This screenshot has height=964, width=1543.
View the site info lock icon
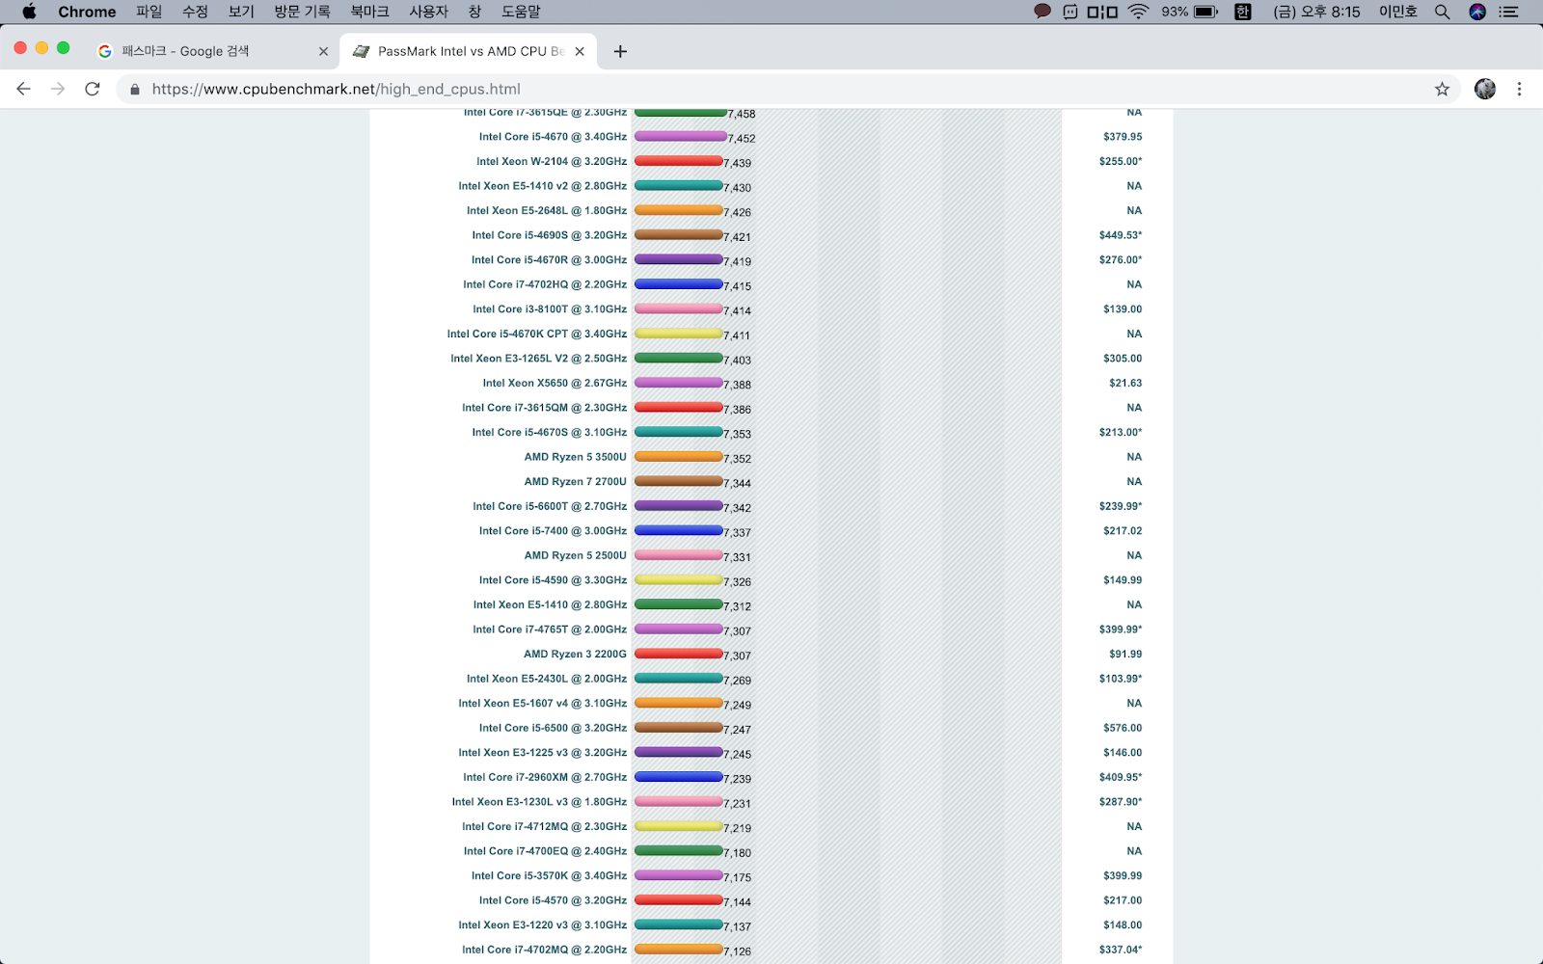coord(135,89)
